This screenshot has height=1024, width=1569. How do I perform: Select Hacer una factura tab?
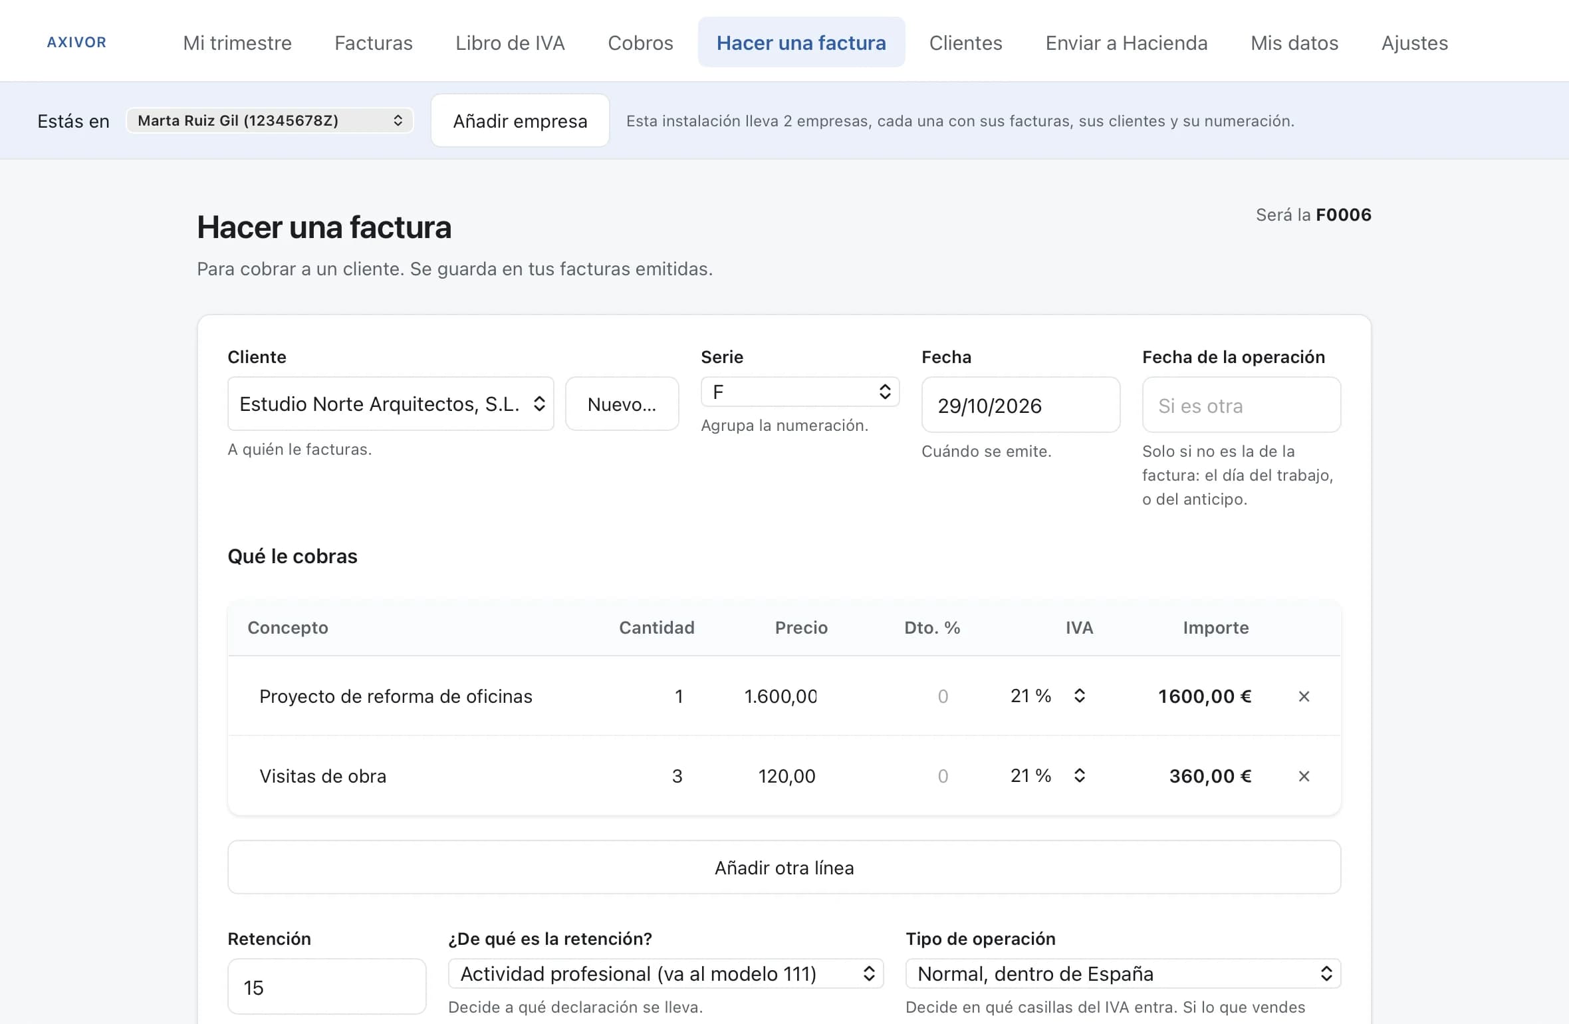pos(801,43)
